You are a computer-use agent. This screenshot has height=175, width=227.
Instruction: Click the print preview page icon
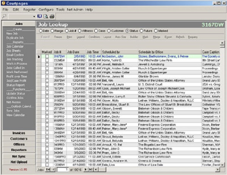coord(46,17)
